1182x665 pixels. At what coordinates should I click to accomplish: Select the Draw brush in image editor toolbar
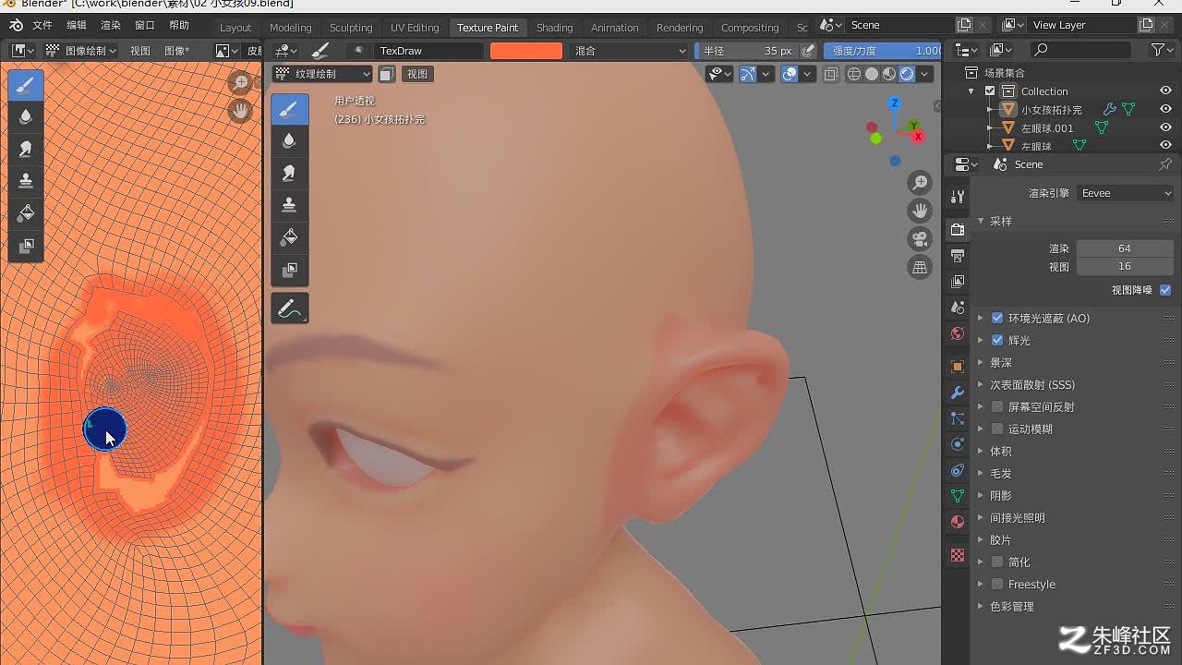26,85
